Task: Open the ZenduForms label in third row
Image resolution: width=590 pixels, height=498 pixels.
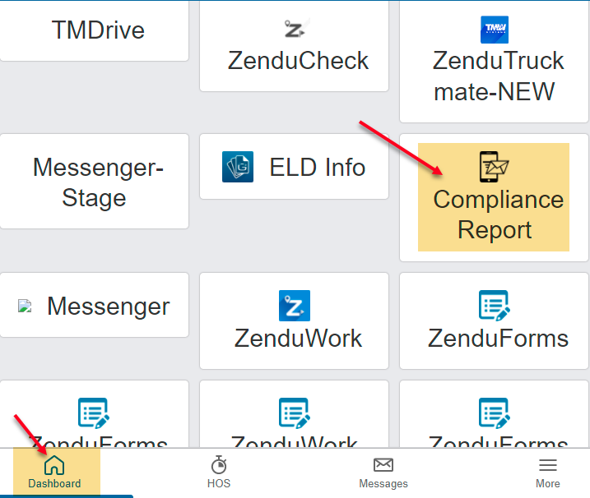Action: 498,339
